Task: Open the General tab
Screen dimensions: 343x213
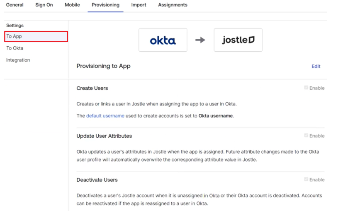Action: pyautogui.click(x=15, y=5)
